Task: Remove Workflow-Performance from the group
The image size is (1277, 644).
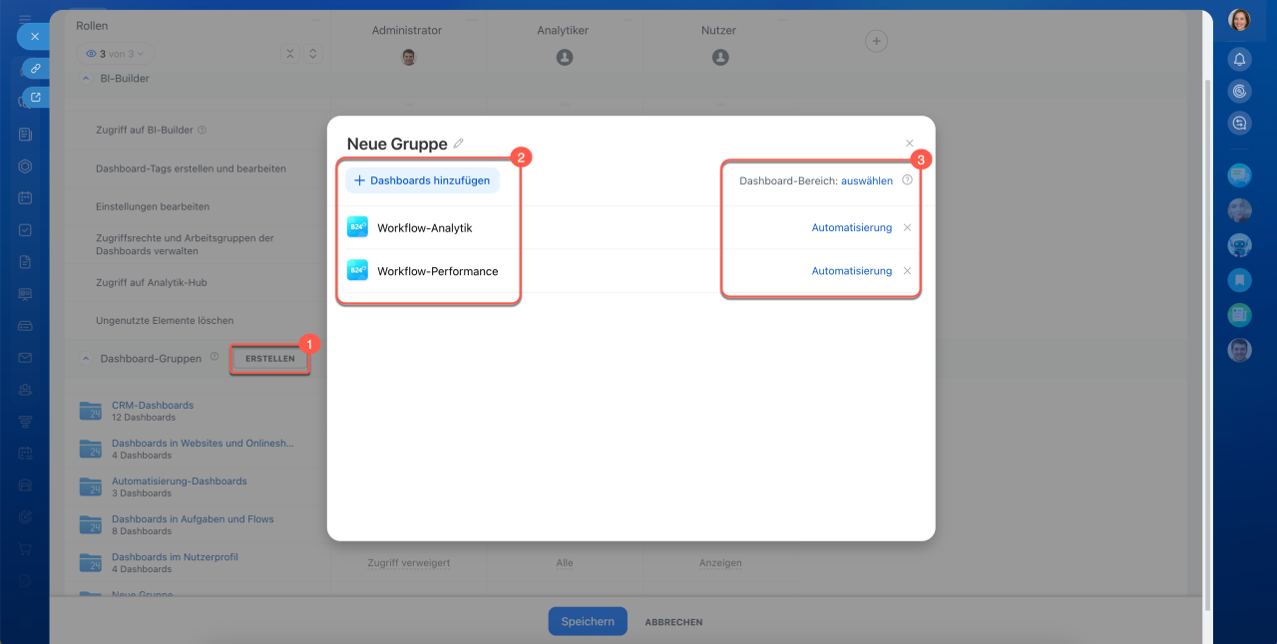Action: [x=907, y=270]
